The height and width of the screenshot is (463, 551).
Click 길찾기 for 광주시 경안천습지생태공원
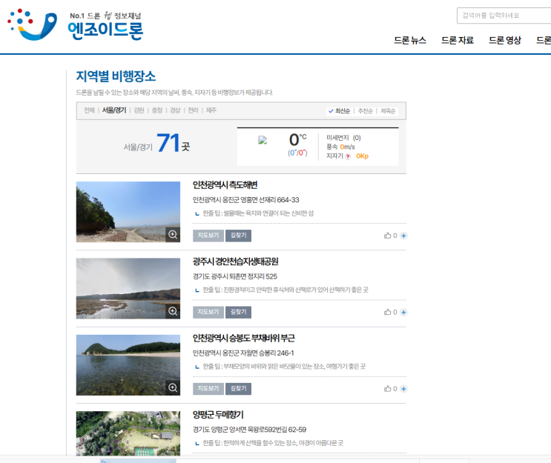tap(238, 312)
